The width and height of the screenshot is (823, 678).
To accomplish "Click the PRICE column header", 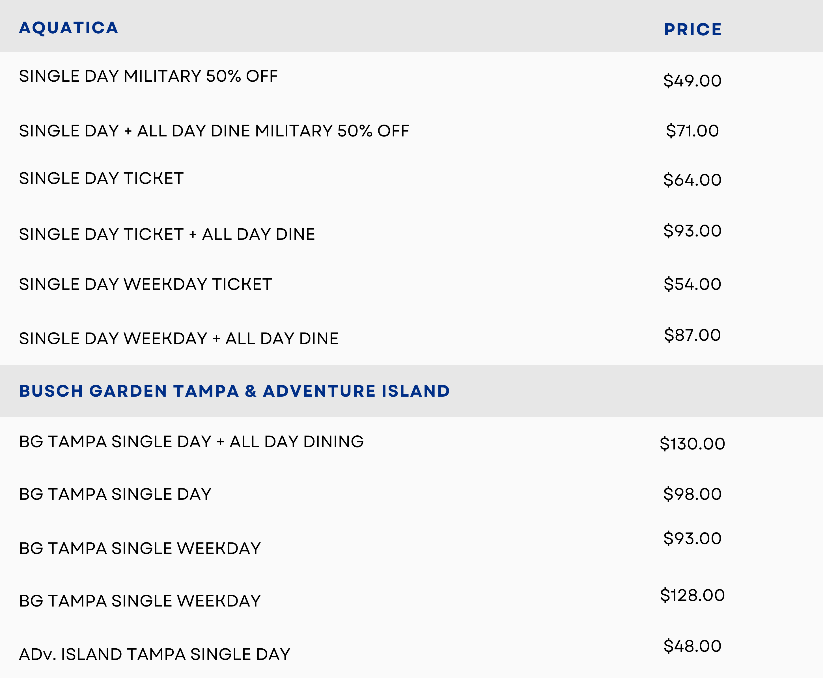I will (692, 29).
